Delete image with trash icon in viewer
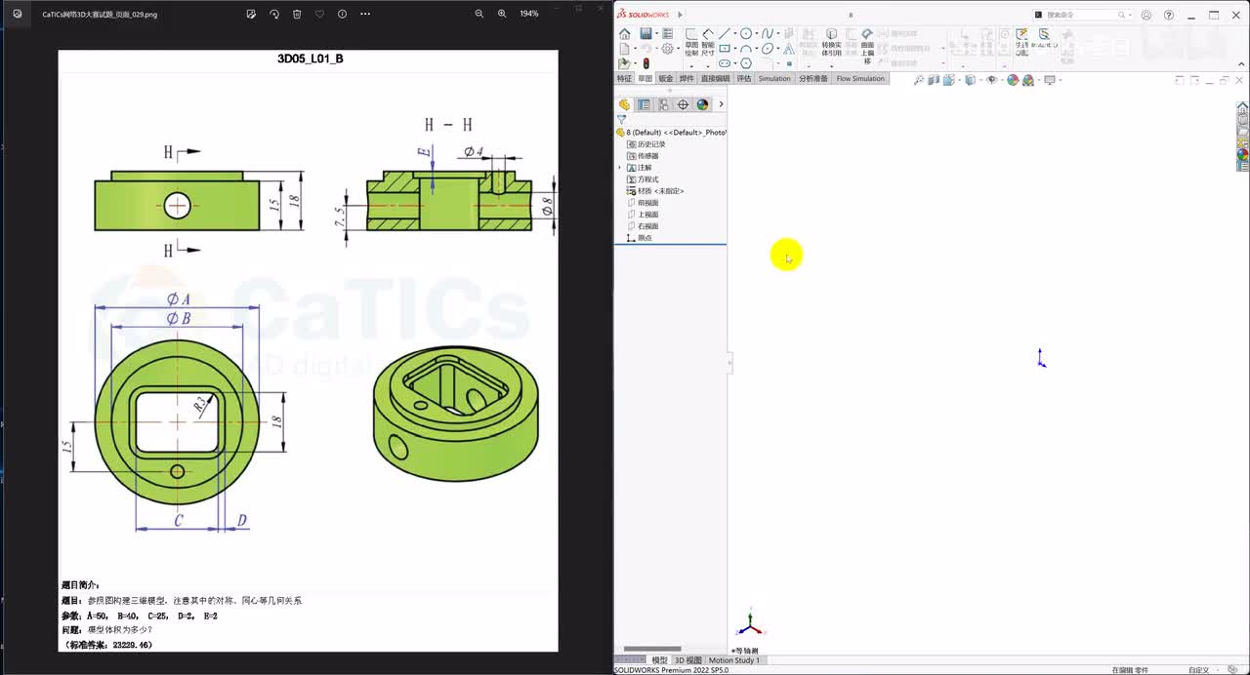This screenshot has width=1250, height=675. pos(297,14)
